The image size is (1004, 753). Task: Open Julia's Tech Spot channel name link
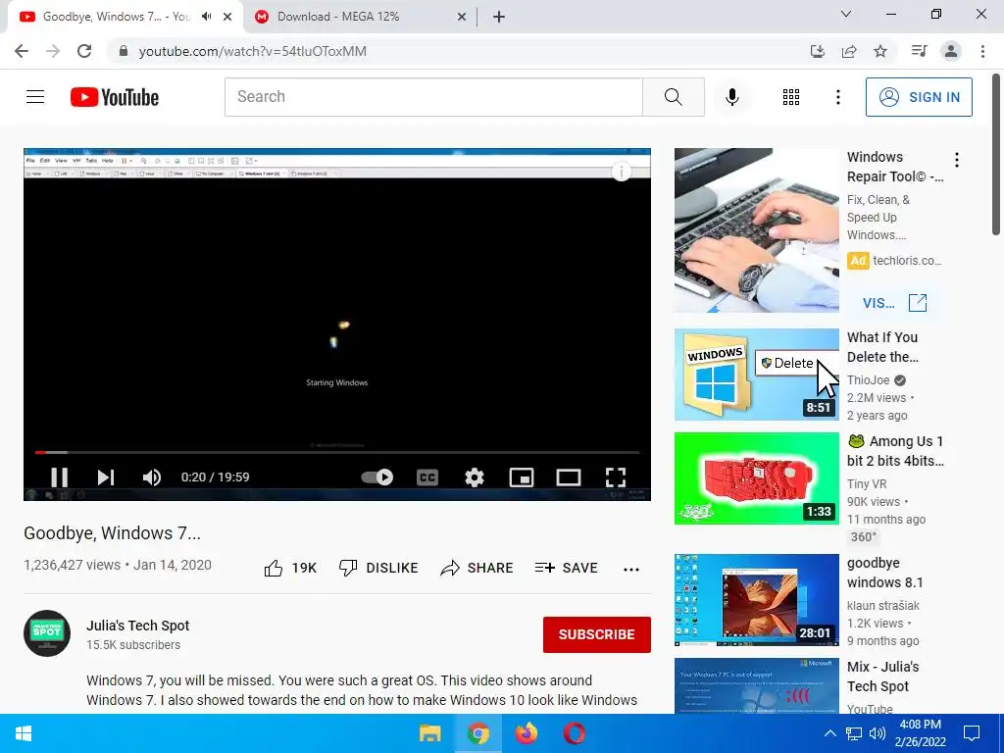(x=137, y=626)
